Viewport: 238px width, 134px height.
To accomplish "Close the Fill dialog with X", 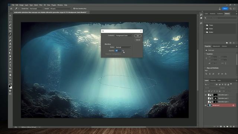I will (x=141, y=31).
